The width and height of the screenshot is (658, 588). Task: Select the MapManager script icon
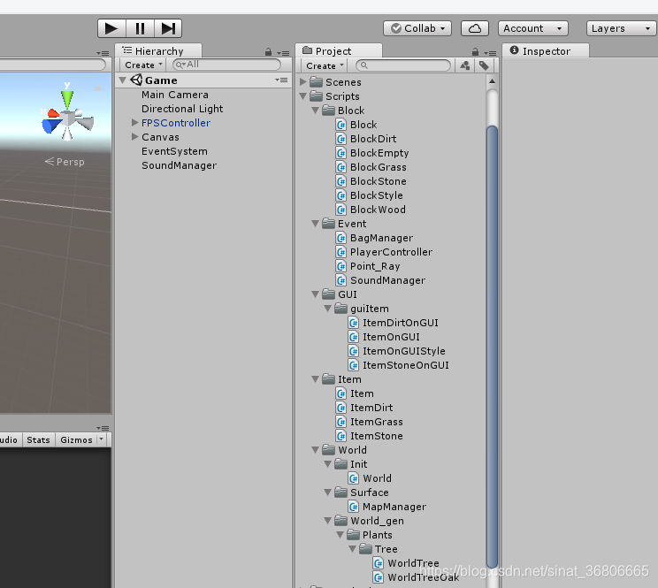[x=354, y=507]
